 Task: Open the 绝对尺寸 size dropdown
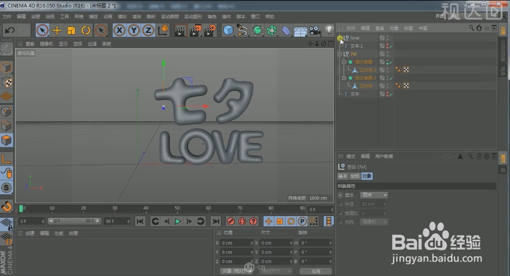click(x=276, y=271)
